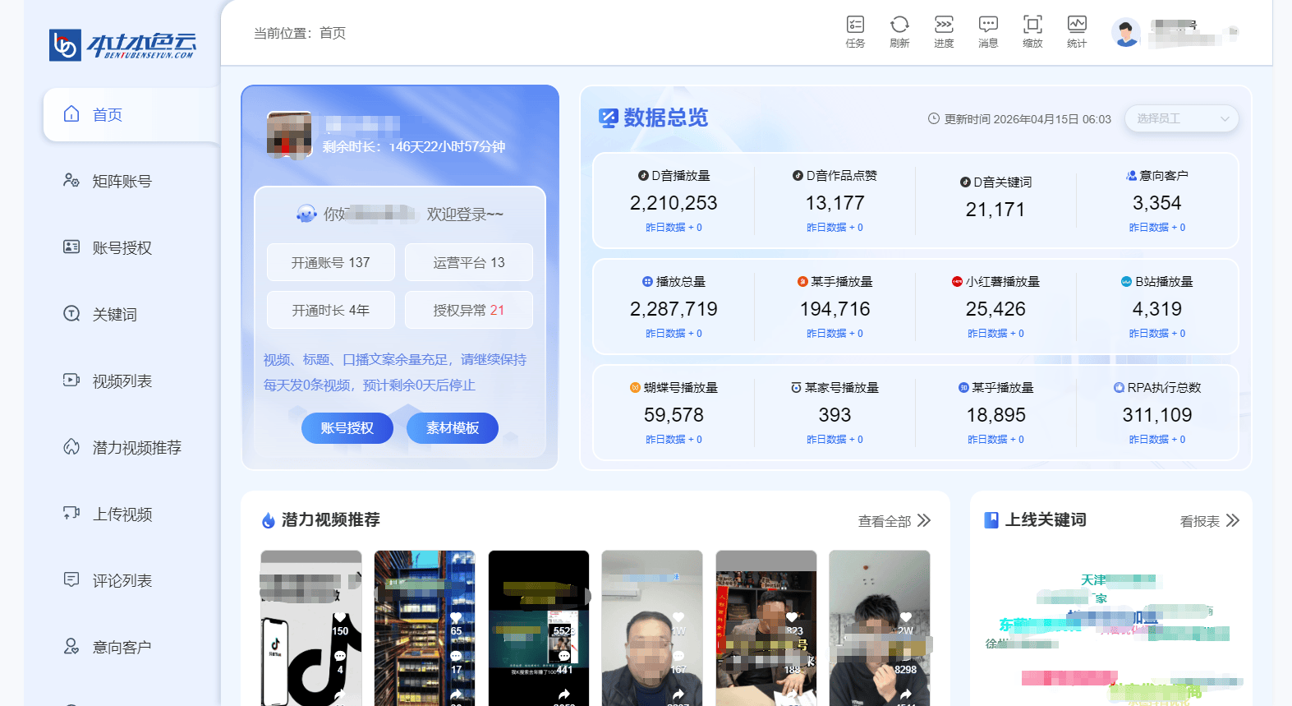
Task: Click the benyubenseyun logo
Action: 122,45
